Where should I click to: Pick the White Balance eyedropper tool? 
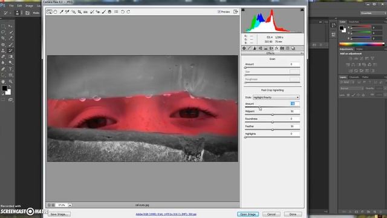62,12
